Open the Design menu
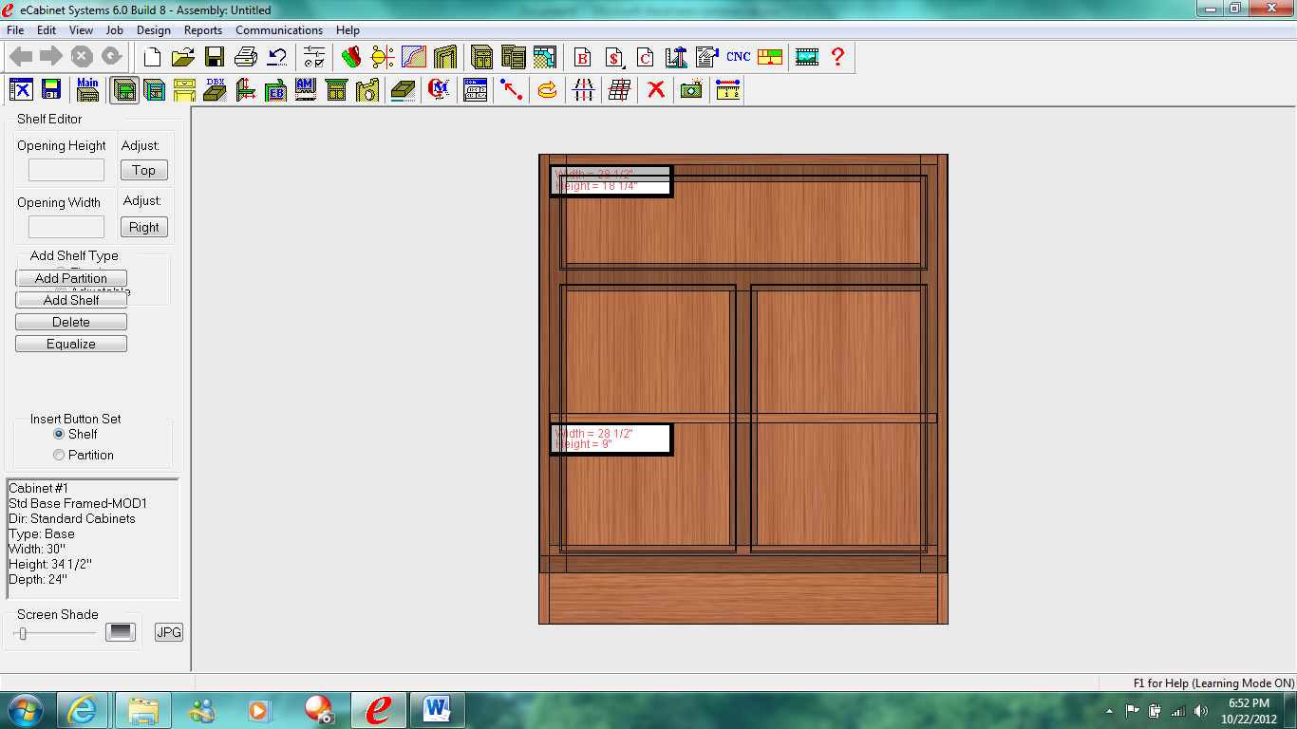Viewport: 1297px width, 729px height. (154, 30)
